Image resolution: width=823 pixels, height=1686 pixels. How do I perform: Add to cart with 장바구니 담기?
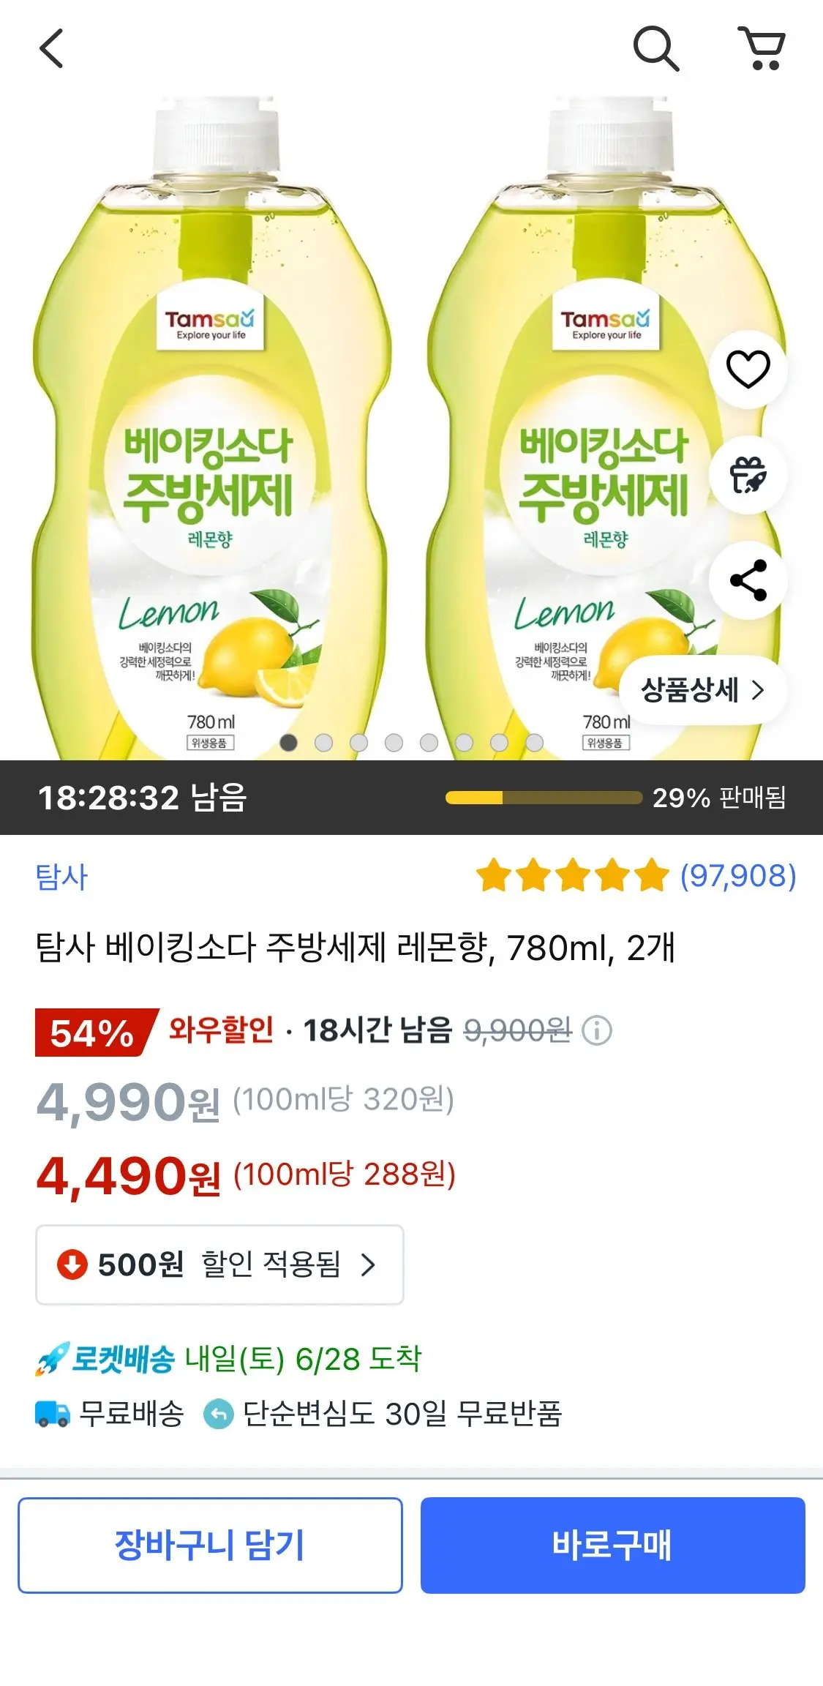pos(210,1545)
